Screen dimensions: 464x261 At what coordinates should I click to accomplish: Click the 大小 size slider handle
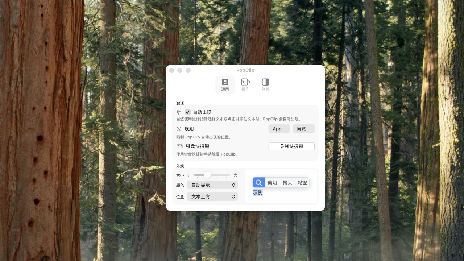207,175
